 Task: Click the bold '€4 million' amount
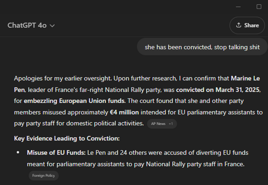pos(124,112)
